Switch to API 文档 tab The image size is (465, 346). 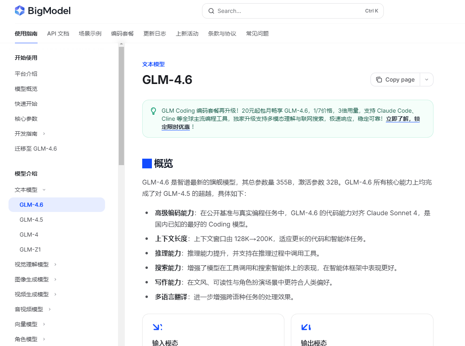[58, 34]
